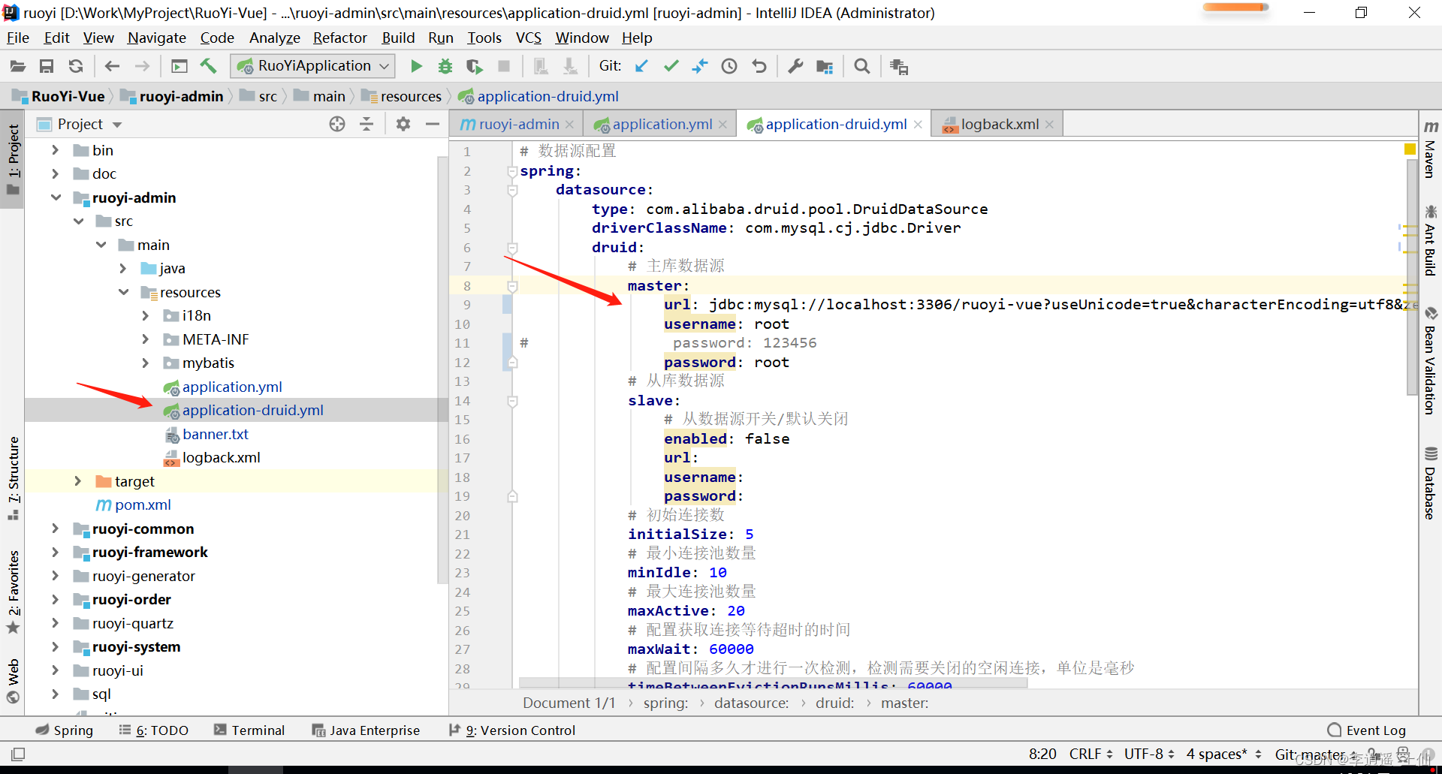Collapse the ruoyi-admin module
1442x774 pixels.
click(x=56, y=197)
